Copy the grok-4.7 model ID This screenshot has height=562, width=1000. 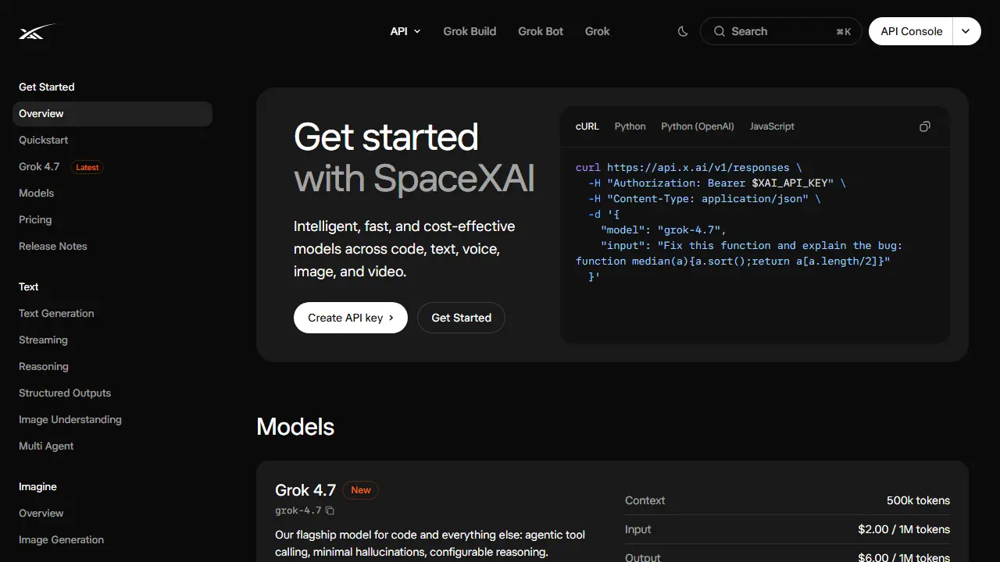point(330,510)
